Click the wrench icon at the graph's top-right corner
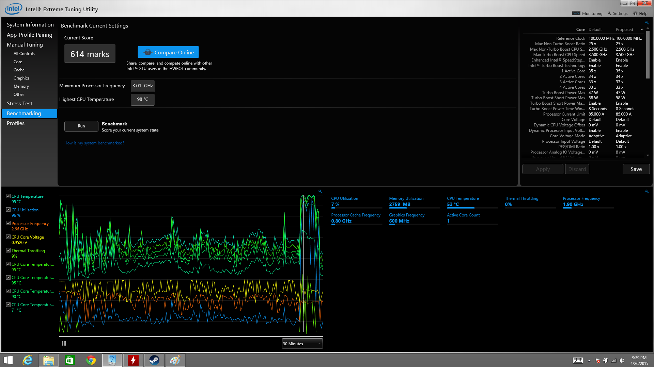This screenshot has width=654, height=367. [320, 192]
